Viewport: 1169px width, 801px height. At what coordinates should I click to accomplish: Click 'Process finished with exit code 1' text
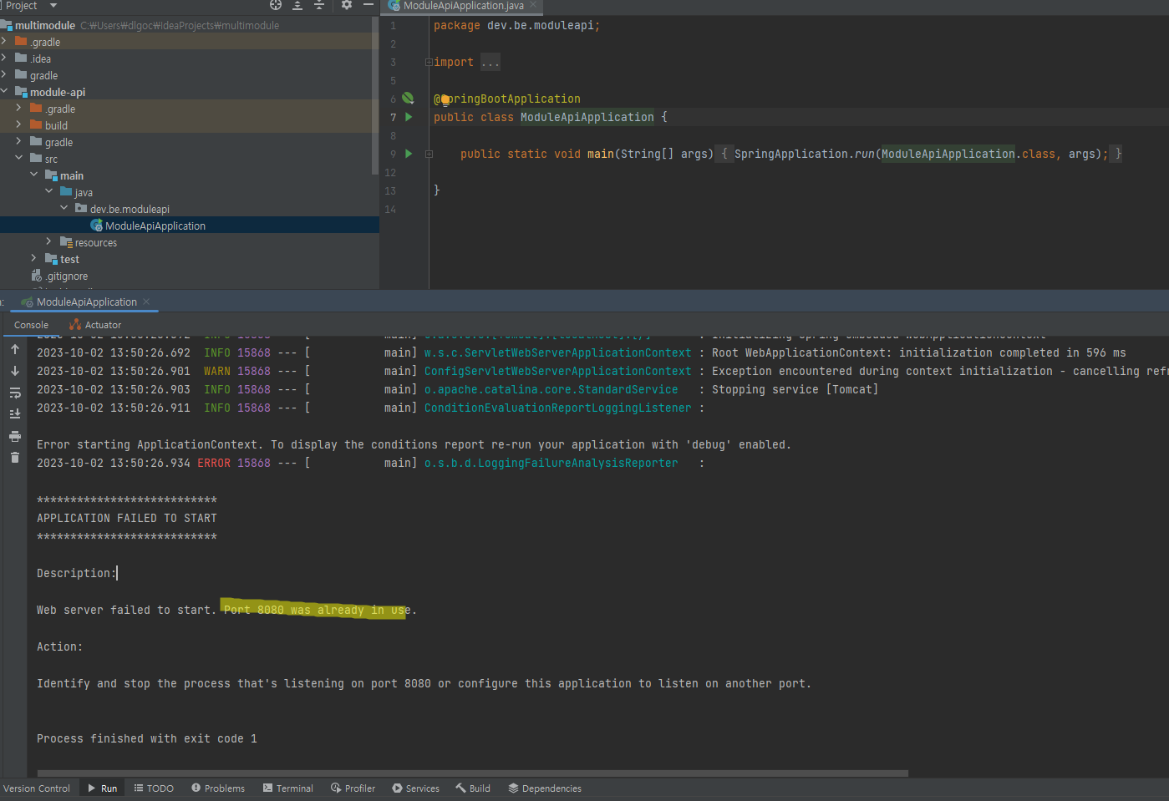147,738
